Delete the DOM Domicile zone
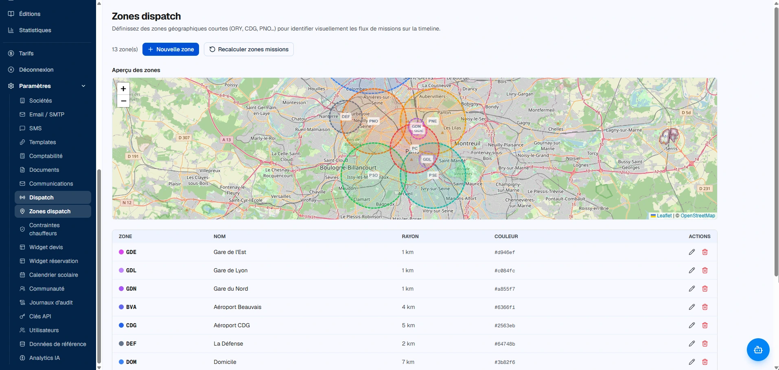 pyautogui.click(x=705, y=362)
